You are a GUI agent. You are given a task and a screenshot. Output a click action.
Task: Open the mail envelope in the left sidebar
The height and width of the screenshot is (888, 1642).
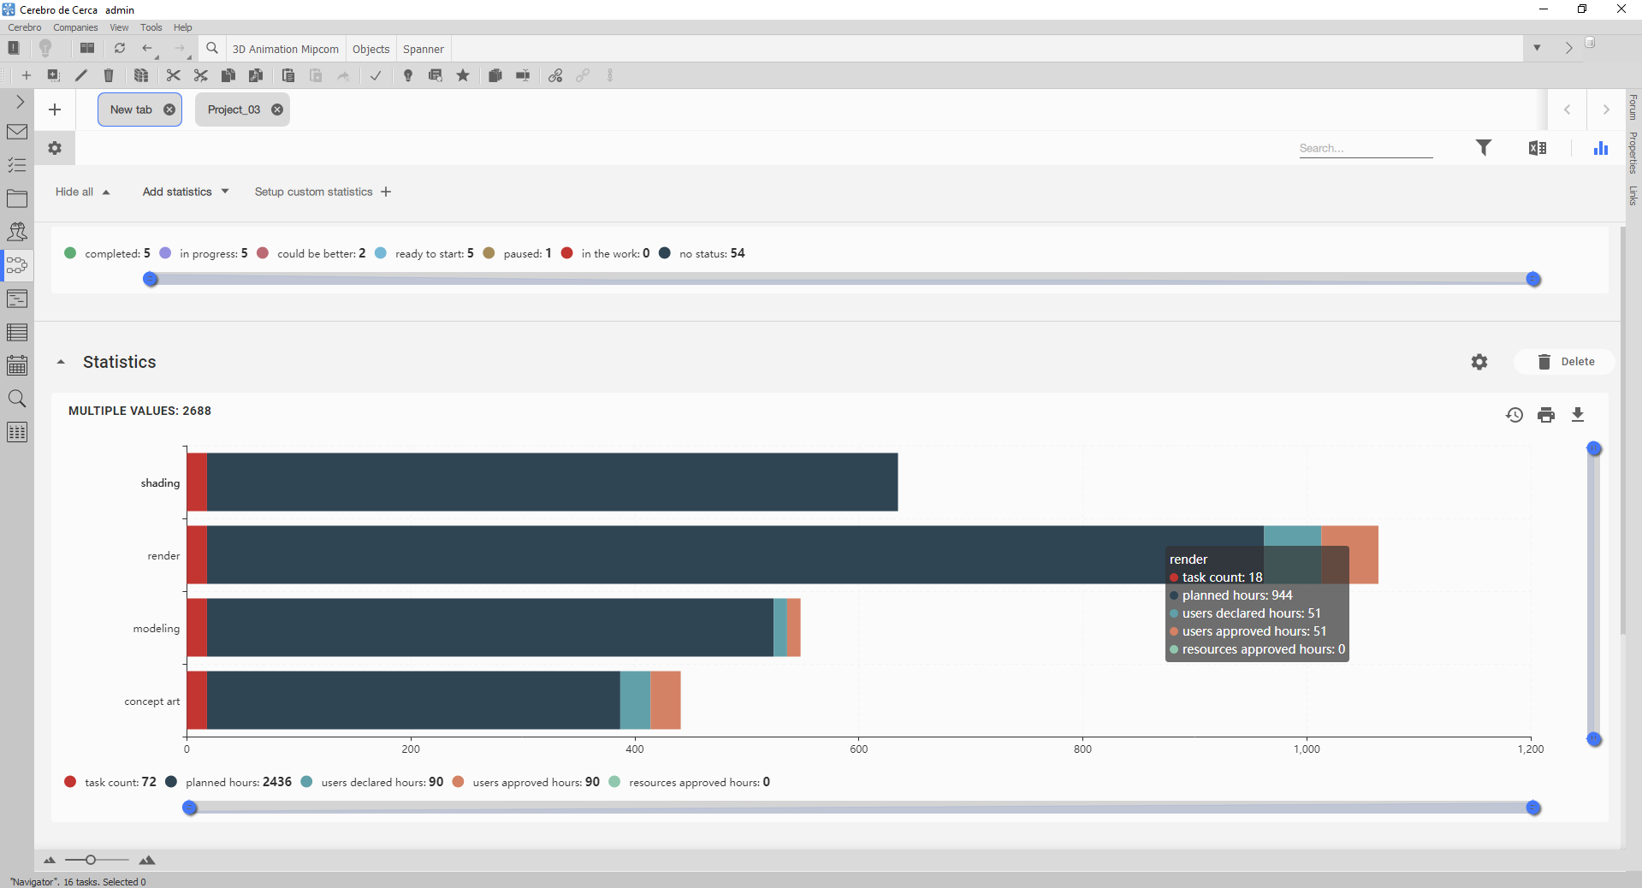coord(17,132)
